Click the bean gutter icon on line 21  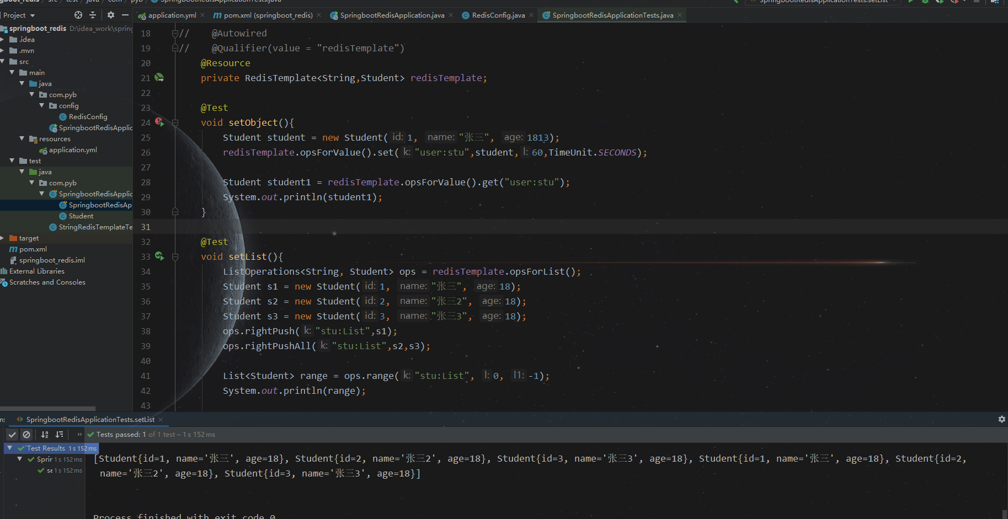pos(159,78)
